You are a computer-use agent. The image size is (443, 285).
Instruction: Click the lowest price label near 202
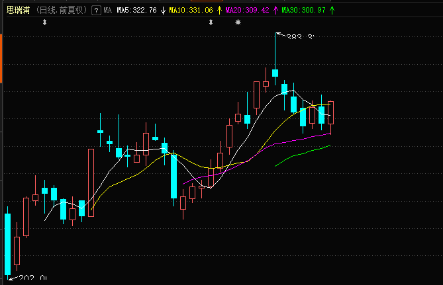tap(32, 278)
